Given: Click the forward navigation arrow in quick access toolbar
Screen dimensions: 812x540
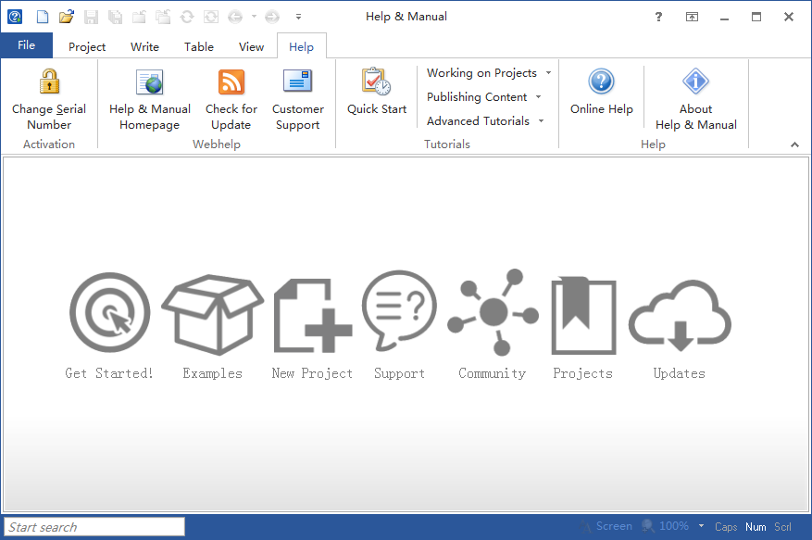Looking at the screenshot, I should 272,17.
